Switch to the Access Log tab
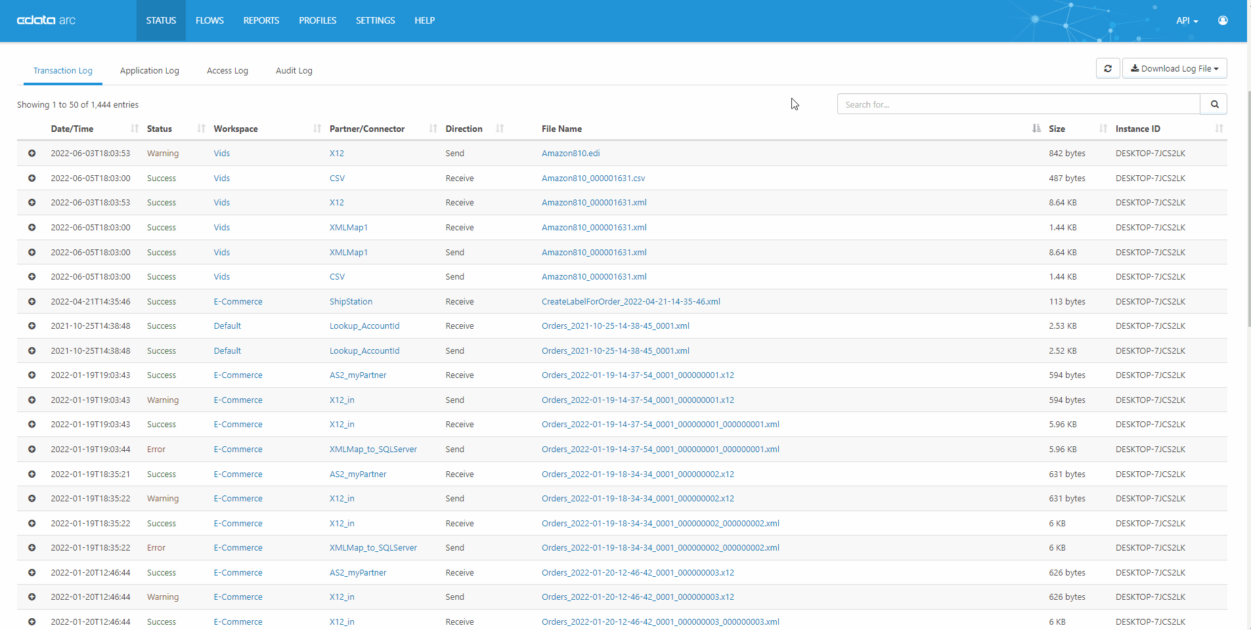1251x630 pixels. 227,71
